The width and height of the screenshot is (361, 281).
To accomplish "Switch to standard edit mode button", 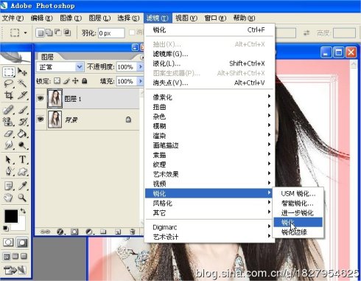I will (8, 243).
